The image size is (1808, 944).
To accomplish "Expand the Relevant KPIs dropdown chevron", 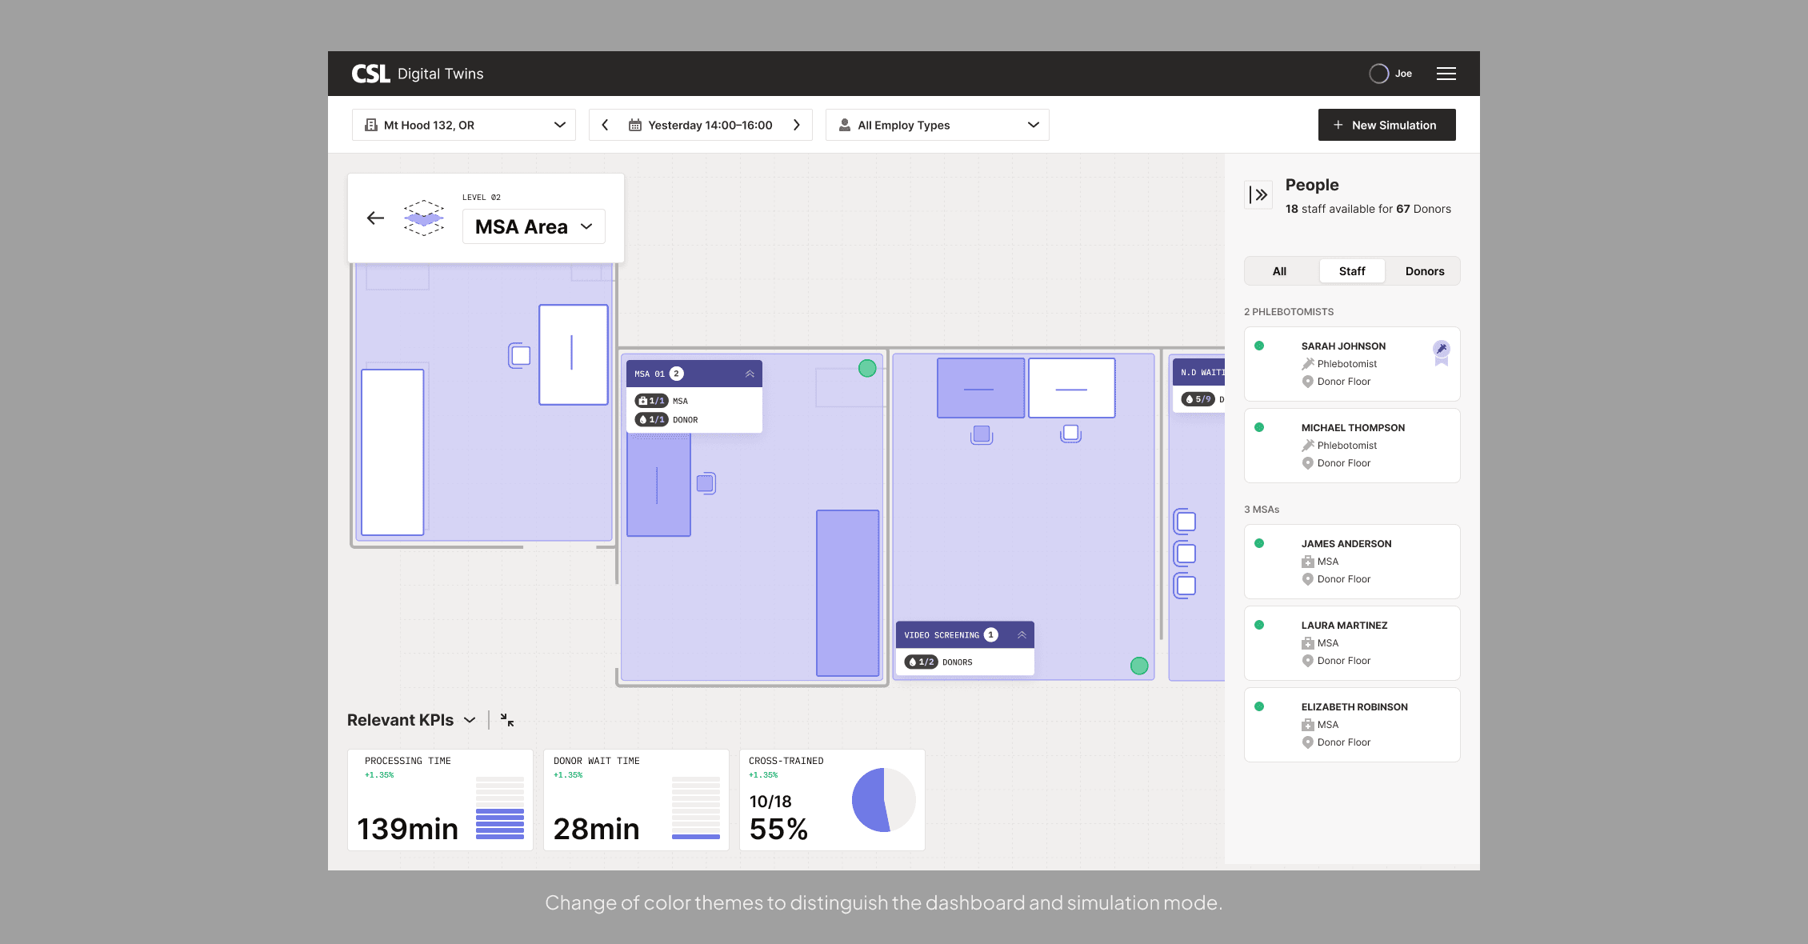I will (470, 720).
